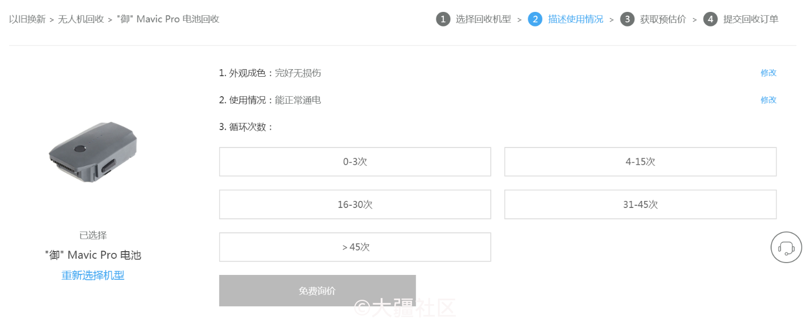Go to step 选择回收机型
810x323 pixels.
coord(483,19)
